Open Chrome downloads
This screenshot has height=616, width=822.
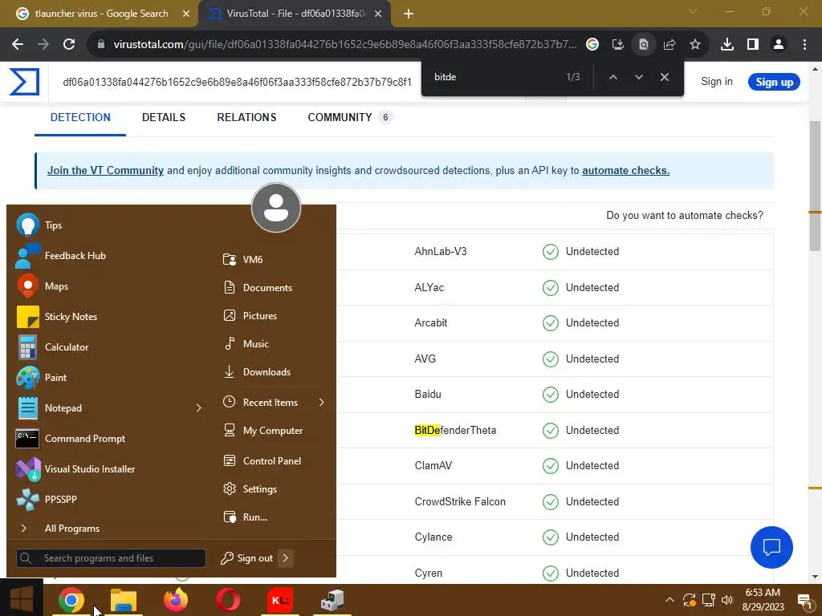point(727,45)
